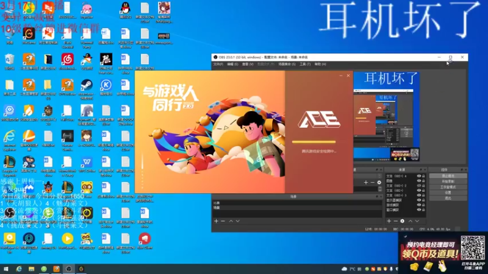Add a new source with plus icon
This screenshot has width=488, height=274.
389,221
